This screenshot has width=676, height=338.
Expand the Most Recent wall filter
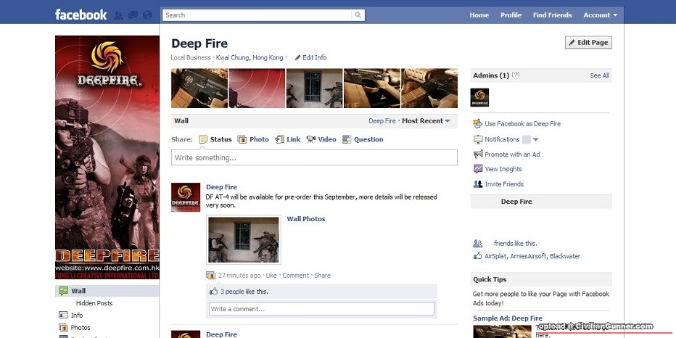[x=426, y=121]
